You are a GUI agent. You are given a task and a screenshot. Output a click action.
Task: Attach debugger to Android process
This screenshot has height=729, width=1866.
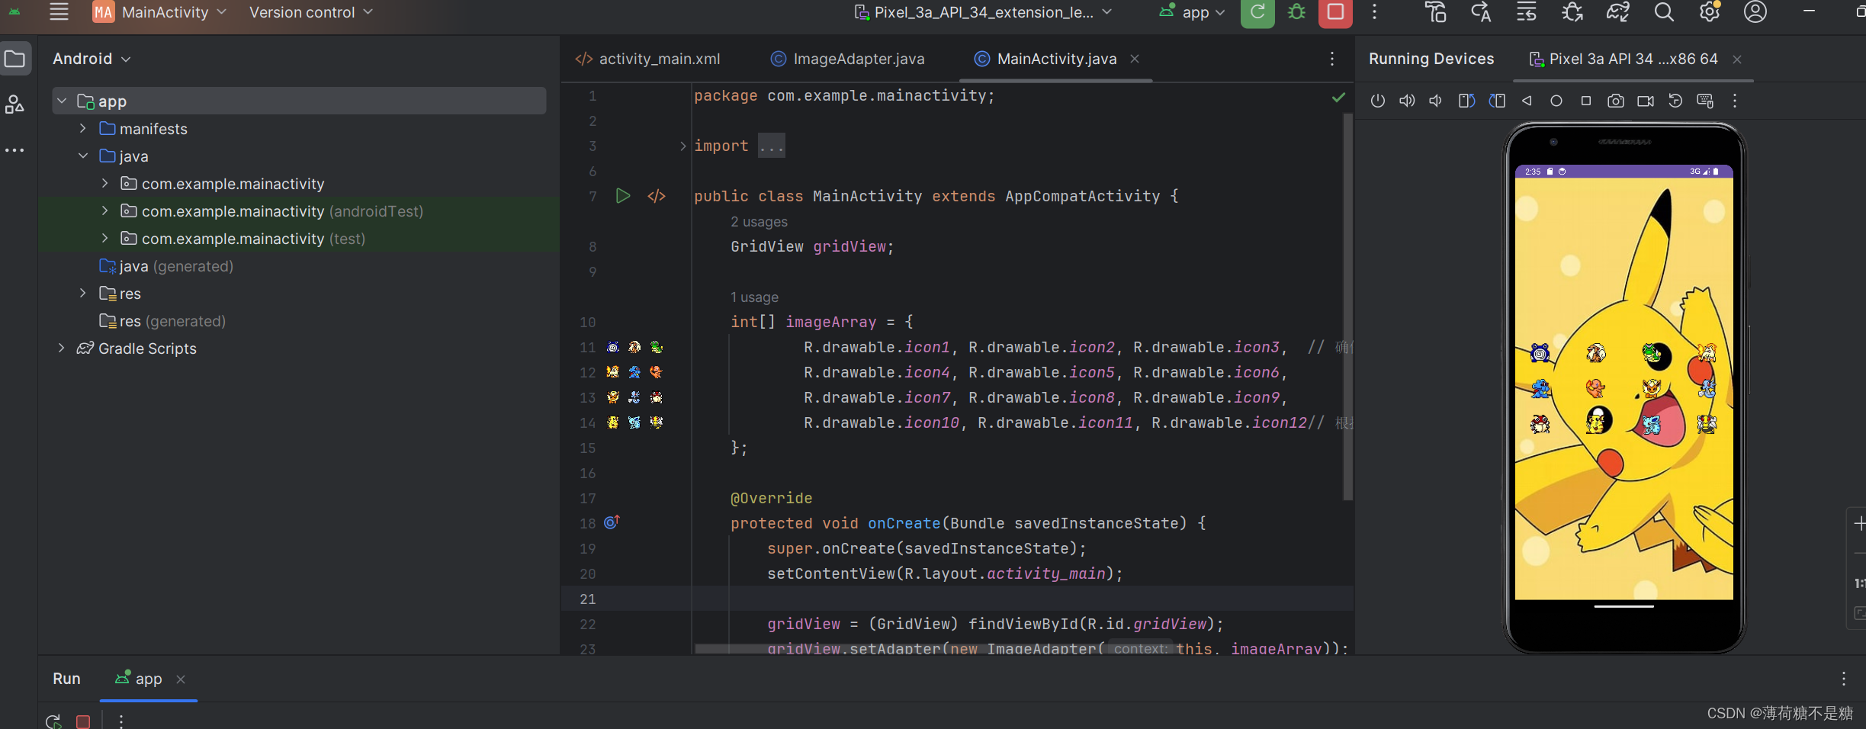point(1572,12)
